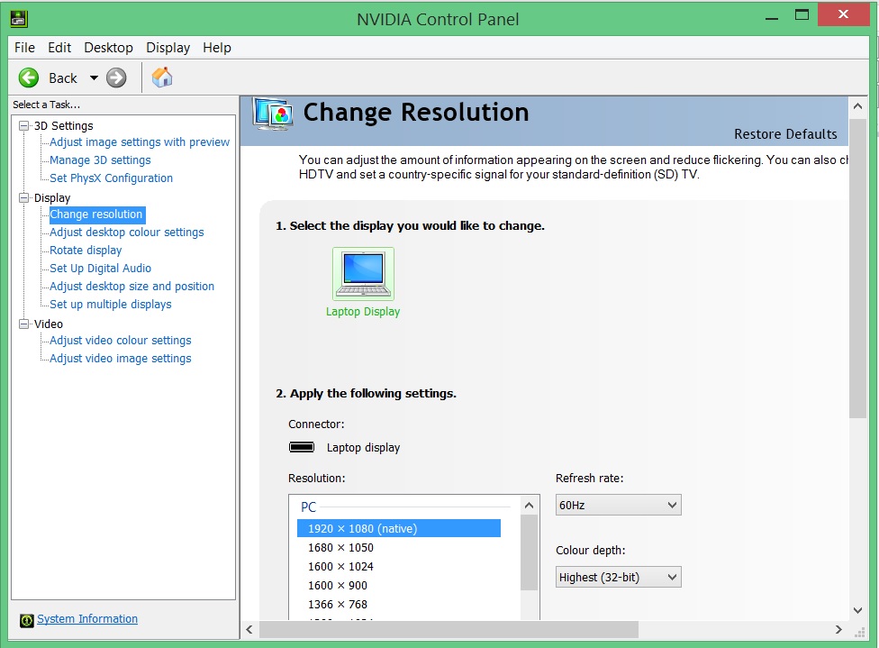Minimize the NVIDIA Control Panel window

(772, 17)
